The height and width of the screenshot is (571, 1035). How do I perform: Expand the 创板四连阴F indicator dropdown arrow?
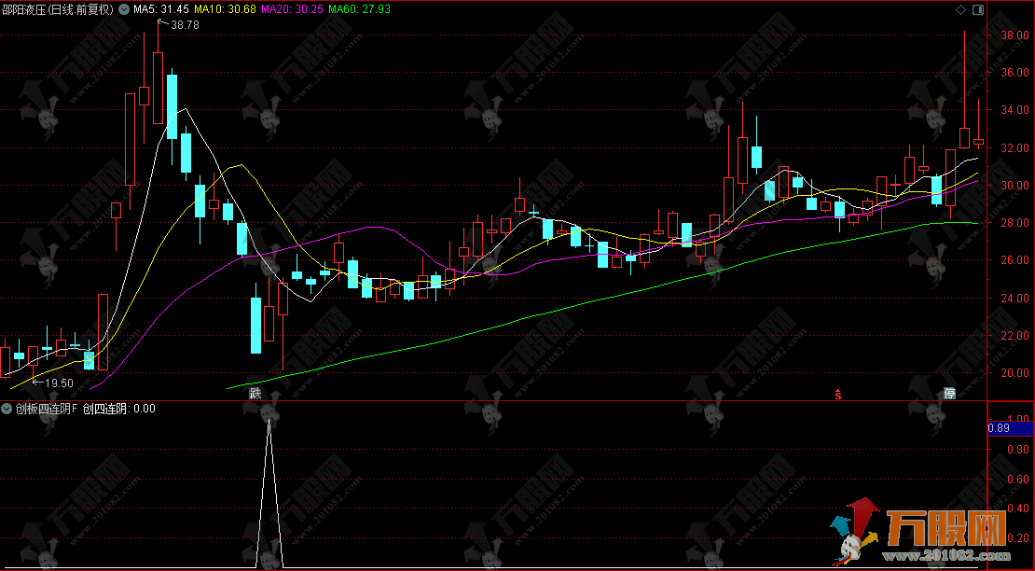7,409
